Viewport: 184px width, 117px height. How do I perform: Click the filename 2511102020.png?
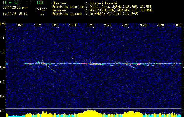(15, 8)
